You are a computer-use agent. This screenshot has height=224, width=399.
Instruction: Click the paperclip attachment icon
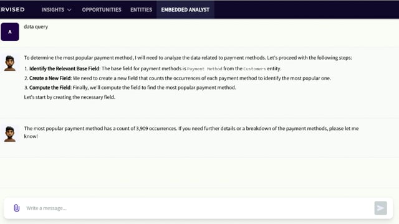coord(17,208)
